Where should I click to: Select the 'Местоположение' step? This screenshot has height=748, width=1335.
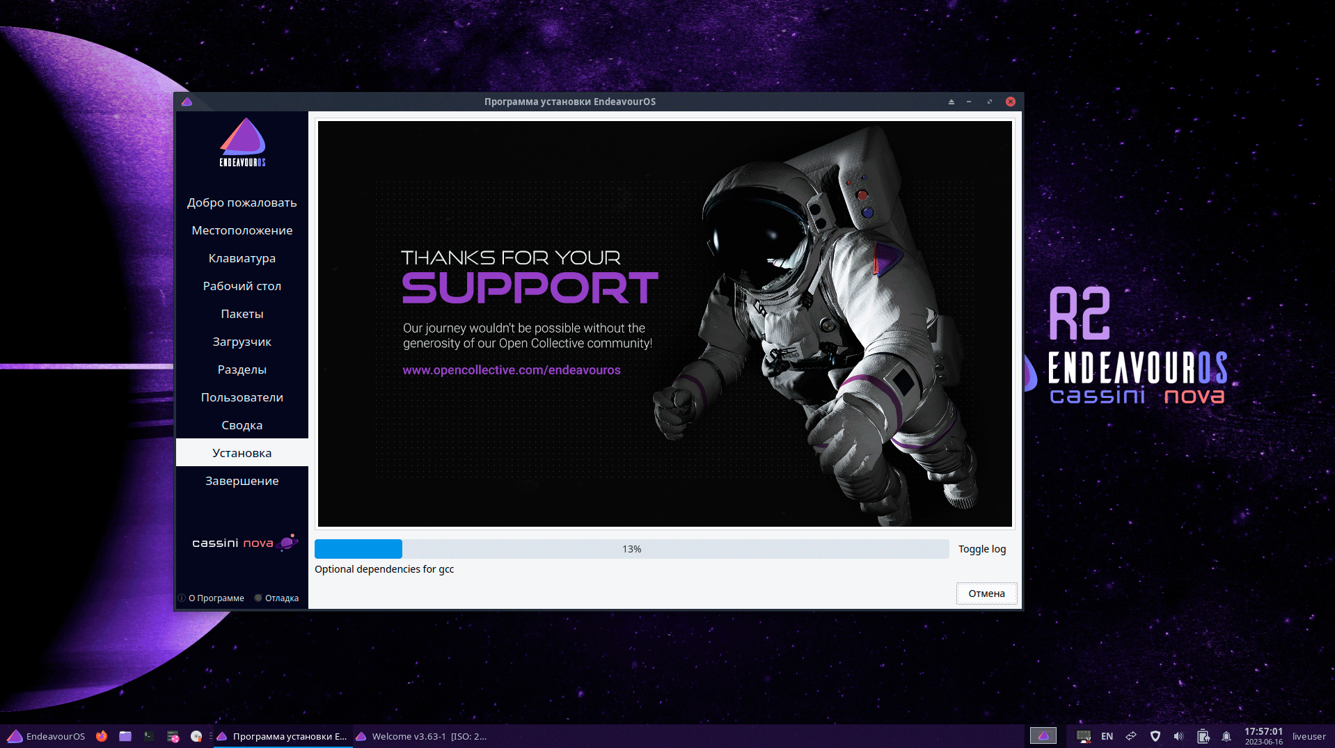tap(242, 230)
